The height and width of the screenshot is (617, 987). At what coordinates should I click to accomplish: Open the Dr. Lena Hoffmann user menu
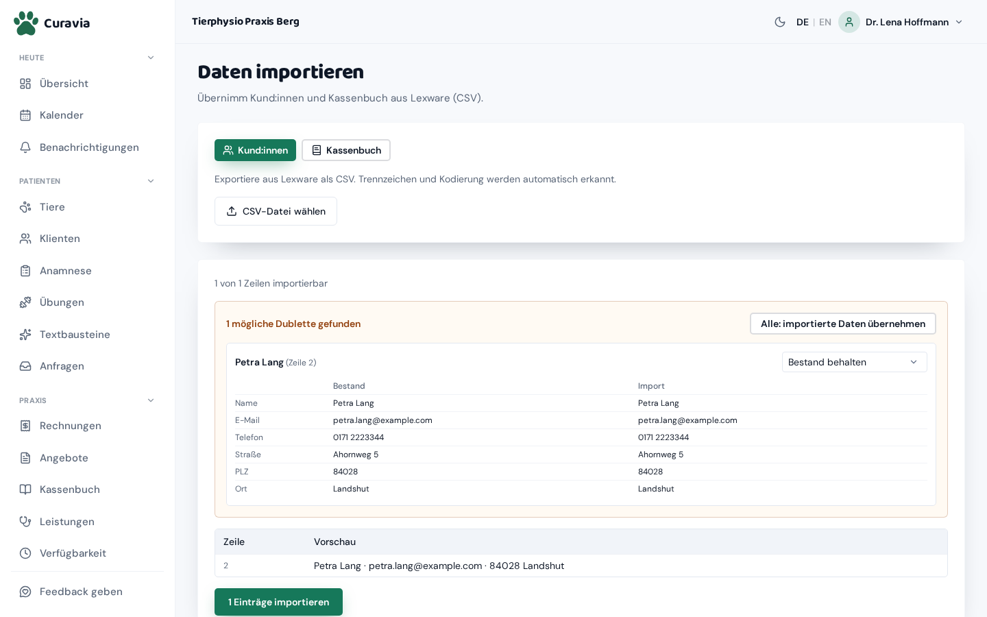[901, 22]
